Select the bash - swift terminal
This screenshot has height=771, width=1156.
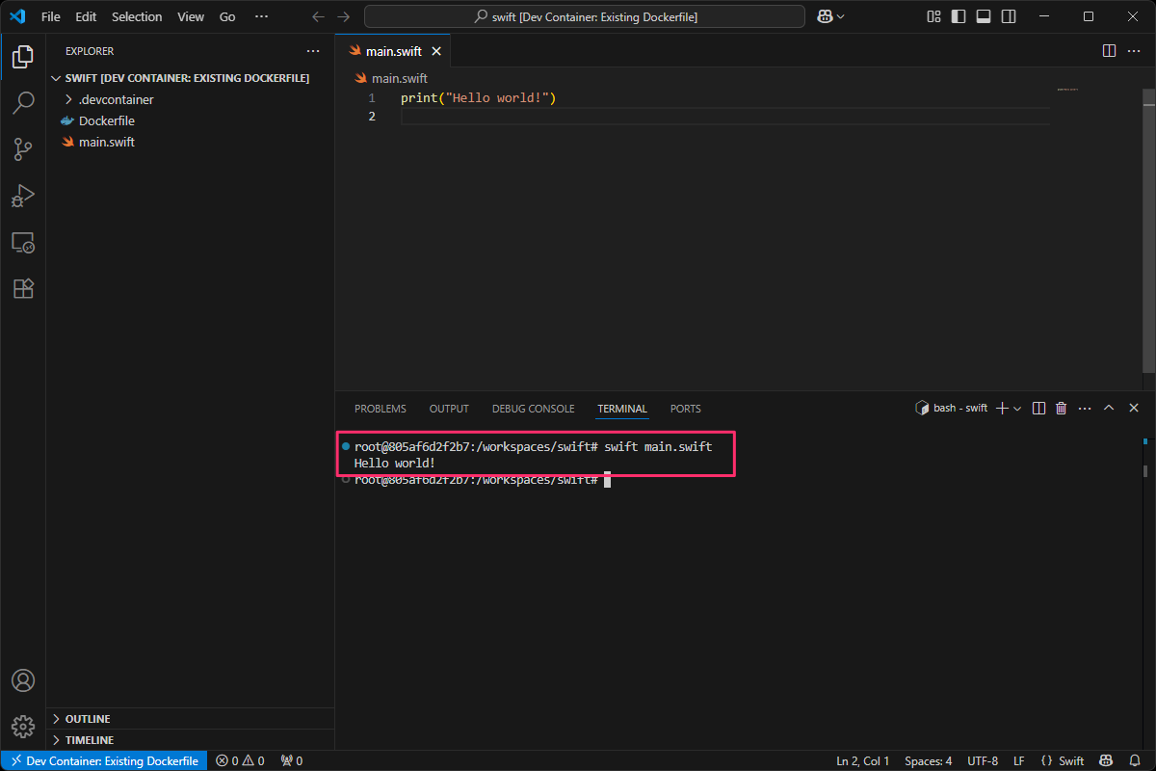[951, 409]
